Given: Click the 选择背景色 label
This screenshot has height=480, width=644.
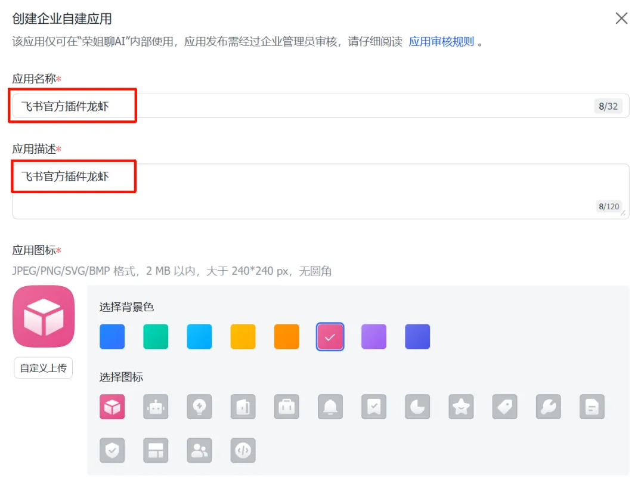Looking at the screenshot, I should pos(126,306).
